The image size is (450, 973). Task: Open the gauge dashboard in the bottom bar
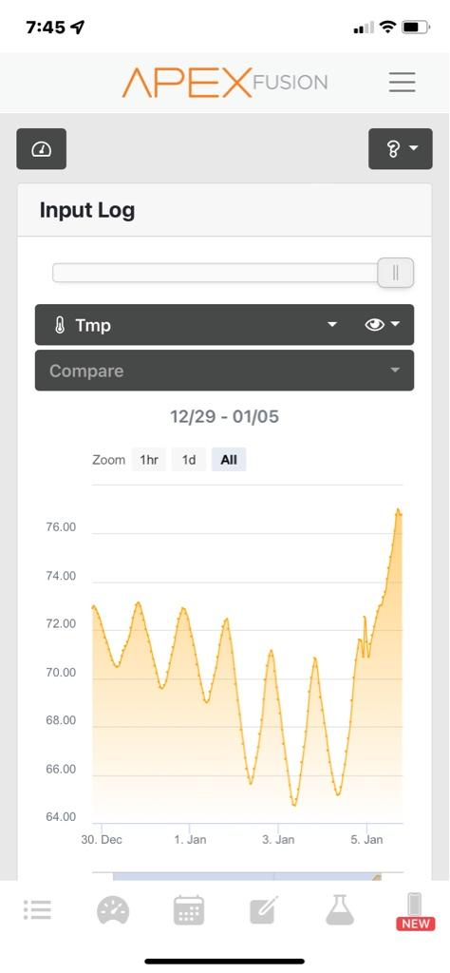coord(113,911)
